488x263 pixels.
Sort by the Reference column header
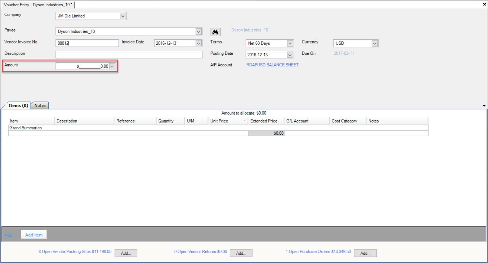pyautogui.click(x=135, y=121)
